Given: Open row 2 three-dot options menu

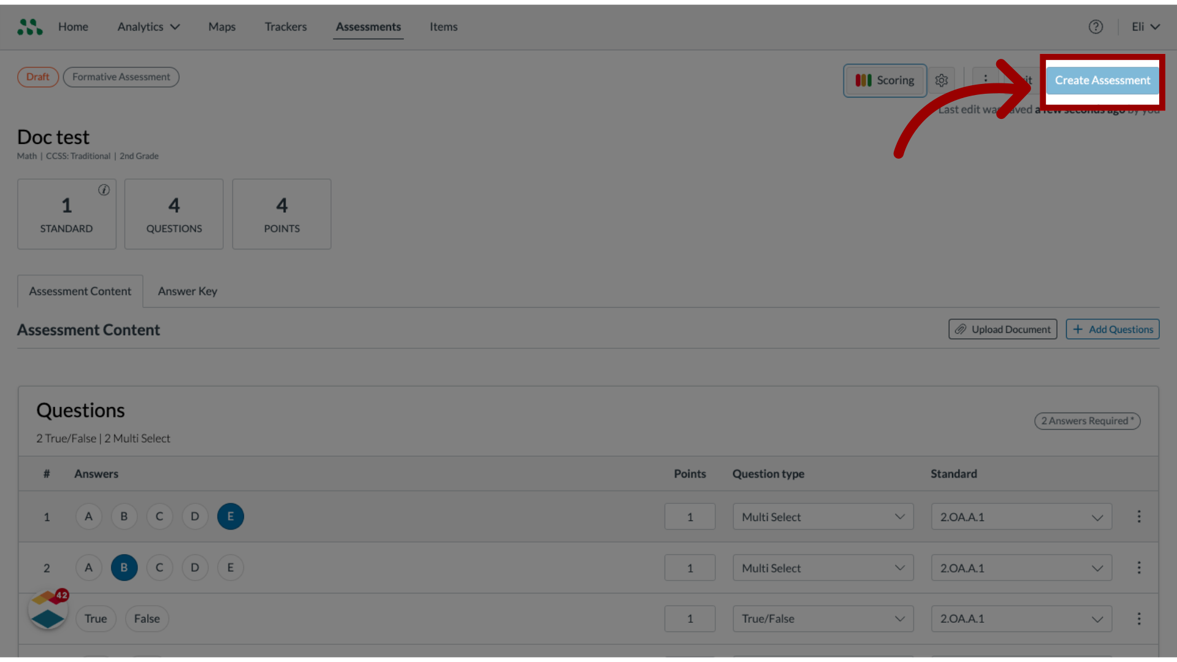Looking at the screenshot, I should click(x=1139, y=568).
